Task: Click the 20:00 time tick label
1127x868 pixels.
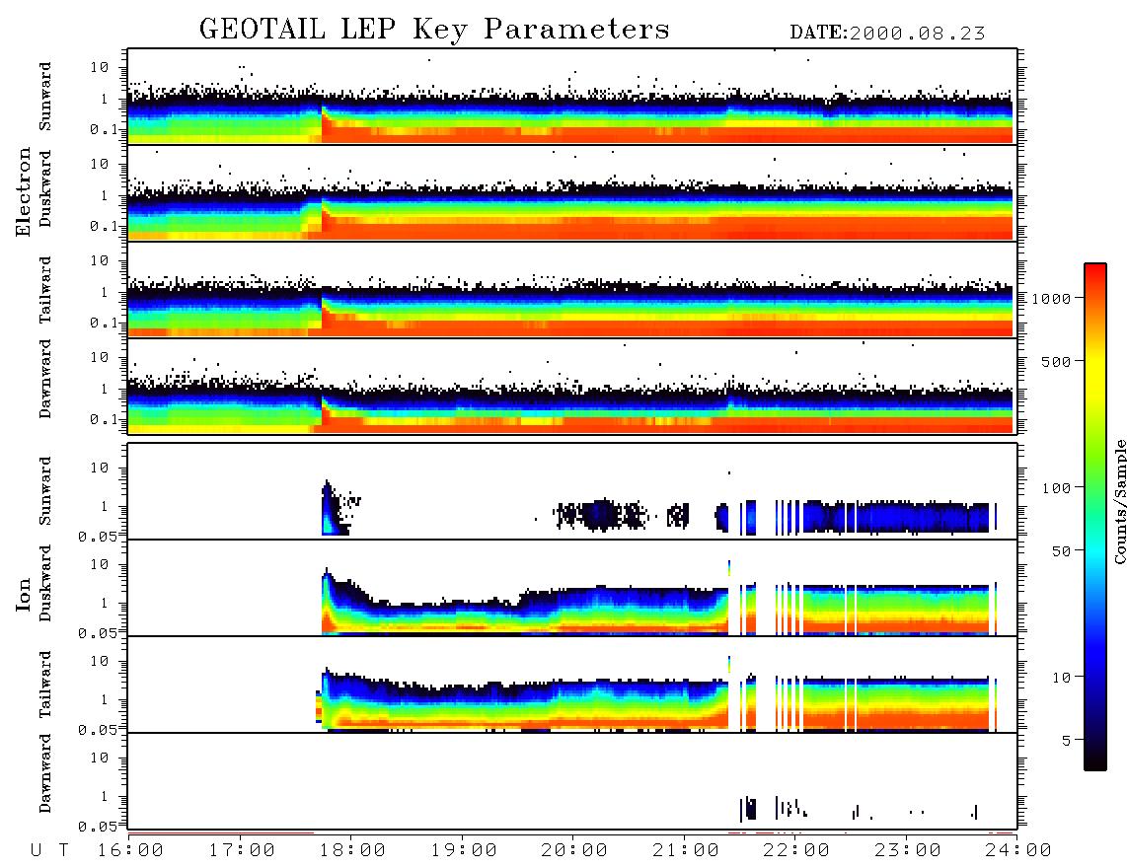Action: coord(574,850)
